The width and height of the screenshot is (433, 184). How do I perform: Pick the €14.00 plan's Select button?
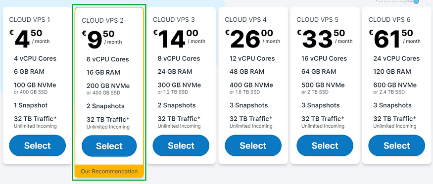point(181,145)
